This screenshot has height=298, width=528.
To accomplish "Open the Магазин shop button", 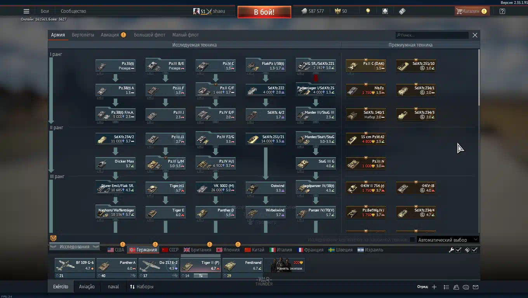I will point(471,11).
